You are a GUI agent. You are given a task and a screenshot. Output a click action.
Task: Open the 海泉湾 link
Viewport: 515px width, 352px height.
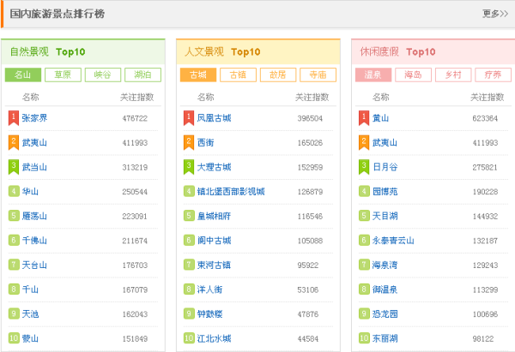385,265
